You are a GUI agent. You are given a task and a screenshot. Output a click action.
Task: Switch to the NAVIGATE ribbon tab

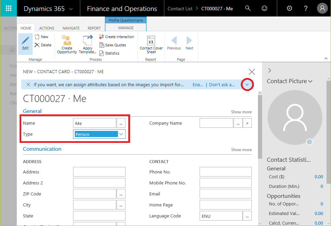tap(71, 28)
